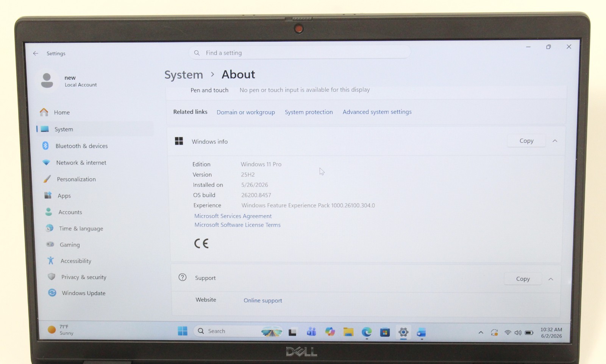Screen dimensions: 606x364
Task: Click the Gaming controller icon
Action: (x=50, y=244)
